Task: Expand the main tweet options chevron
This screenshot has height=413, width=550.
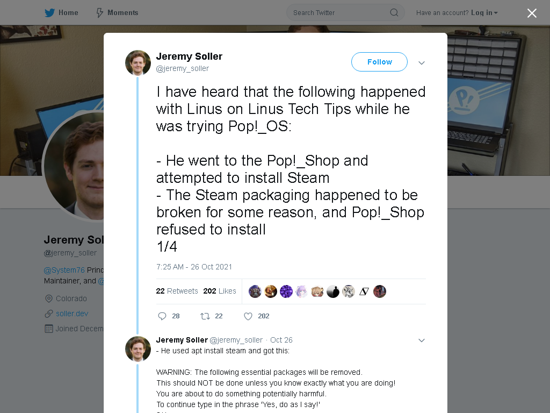Action: (x=422, y=63)
